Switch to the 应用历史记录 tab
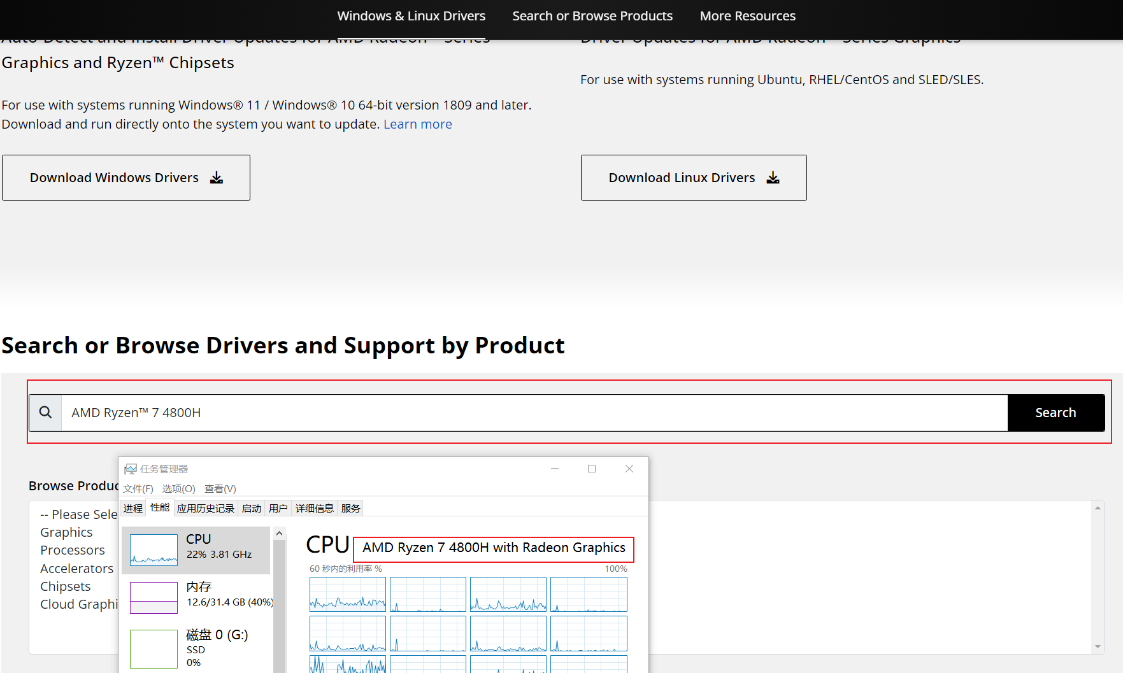 coord(205,508)
